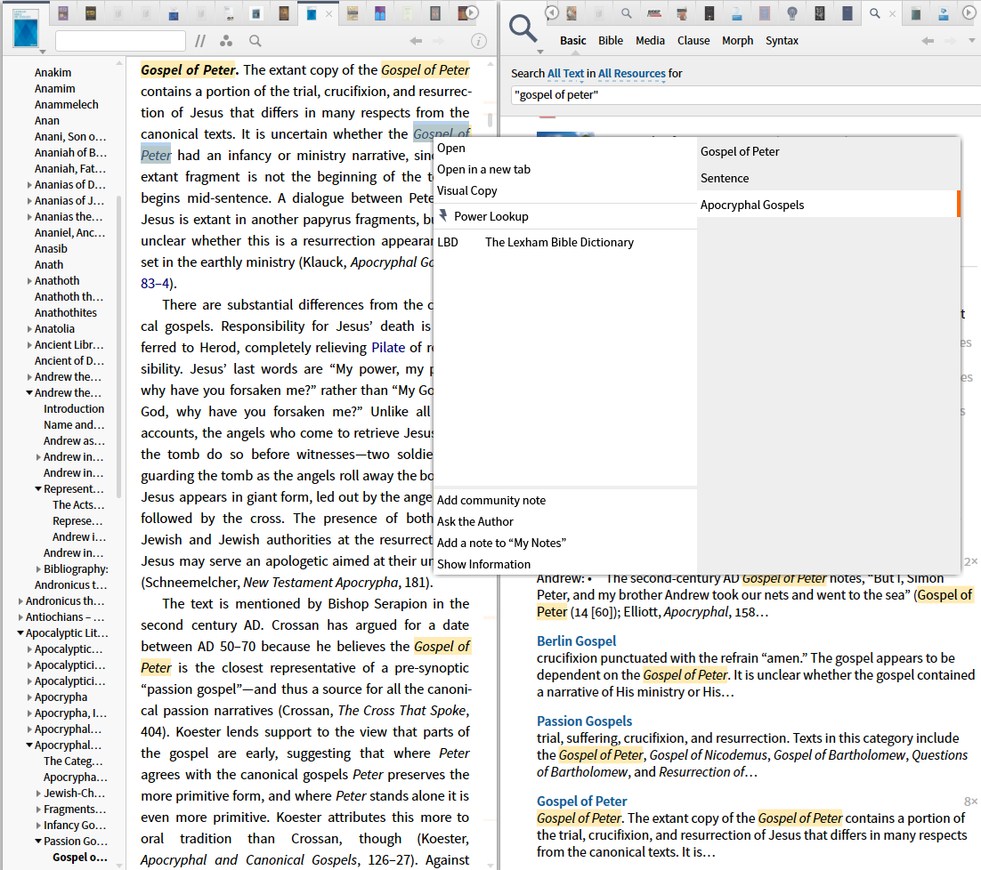This screenshot has height=870, width=981.
Task: Open the inline search magnifier in the dictionary panel
Action: coord(255,41)
